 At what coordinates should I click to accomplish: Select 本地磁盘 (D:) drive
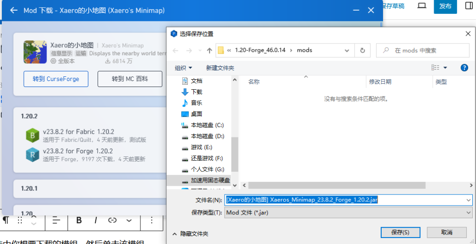[x=207, y=137]
